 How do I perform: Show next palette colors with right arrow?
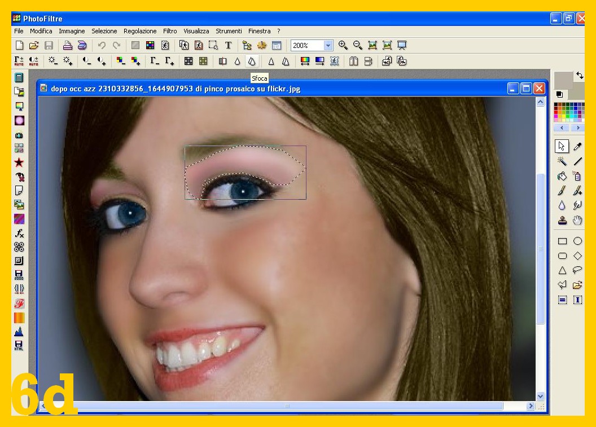point(577,128)
